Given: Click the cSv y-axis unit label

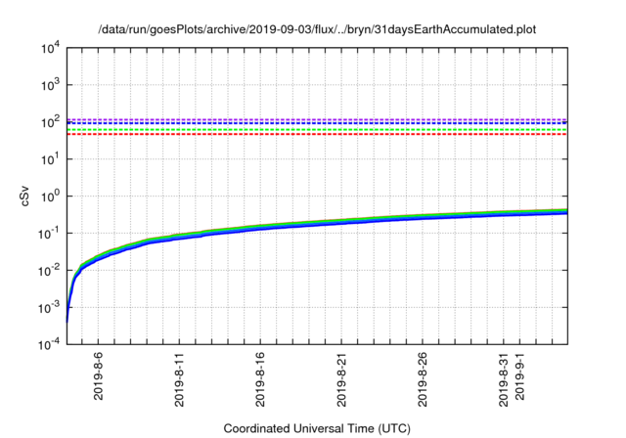Looking at the screenshot, I should (25, 197).
